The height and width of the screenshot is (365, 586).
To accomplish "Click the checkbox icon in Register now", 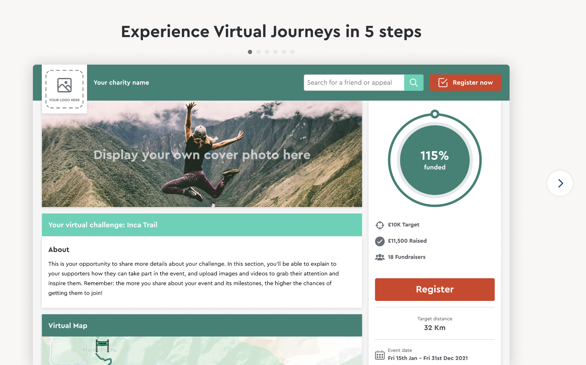I will click(443, 83).
